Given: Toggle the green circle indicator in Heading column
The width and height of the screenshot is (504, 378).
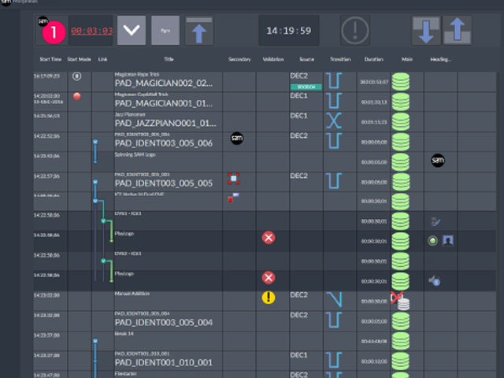Looking at the screenshot, I should tap(432, 240).
